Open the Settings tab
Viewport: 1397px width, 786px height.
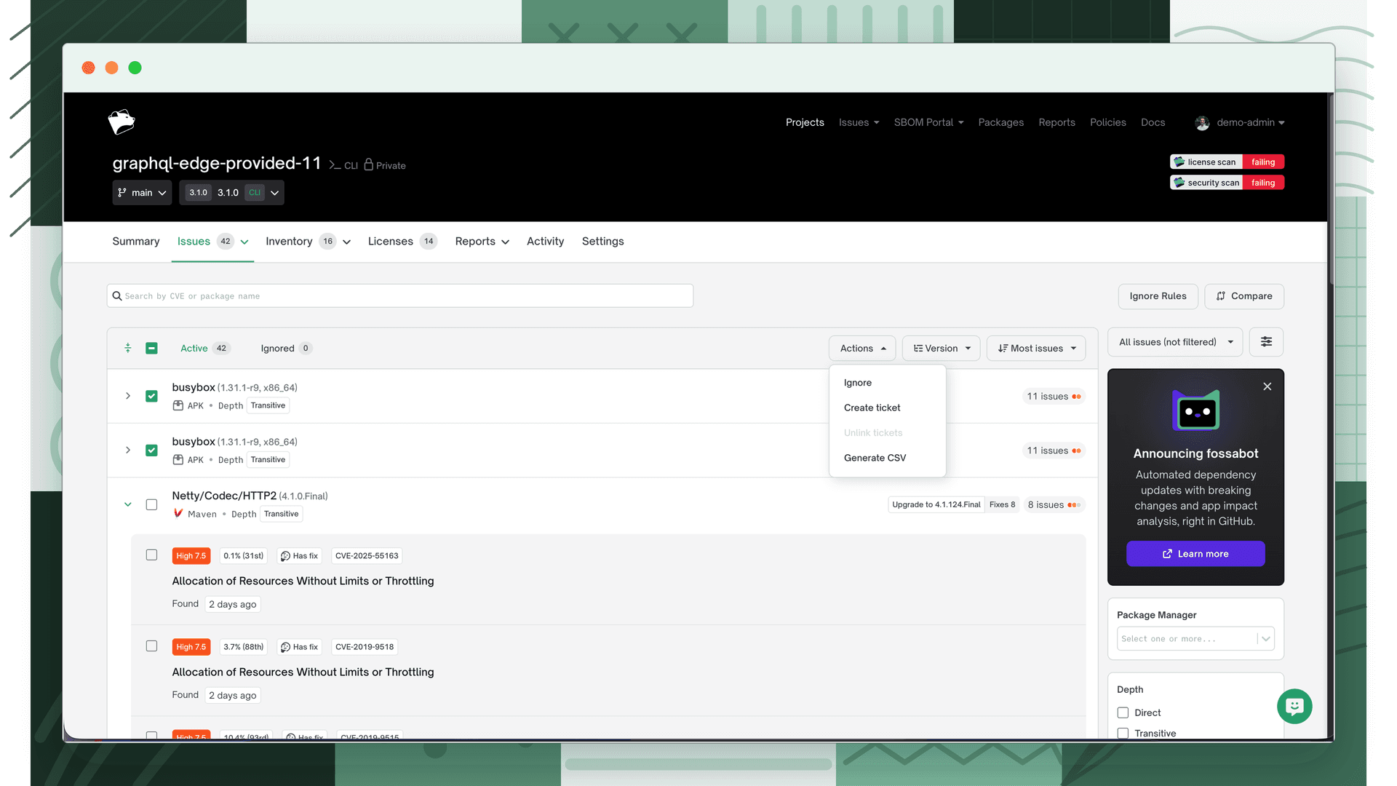click(602, 242)
